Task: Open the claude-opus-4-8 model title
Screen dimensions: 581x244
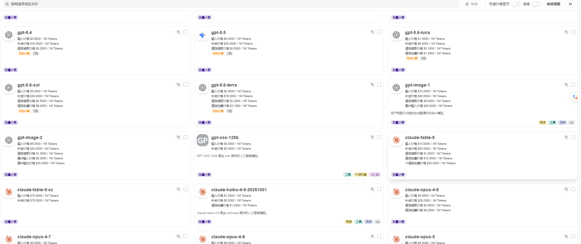Action: pos(228,237)
